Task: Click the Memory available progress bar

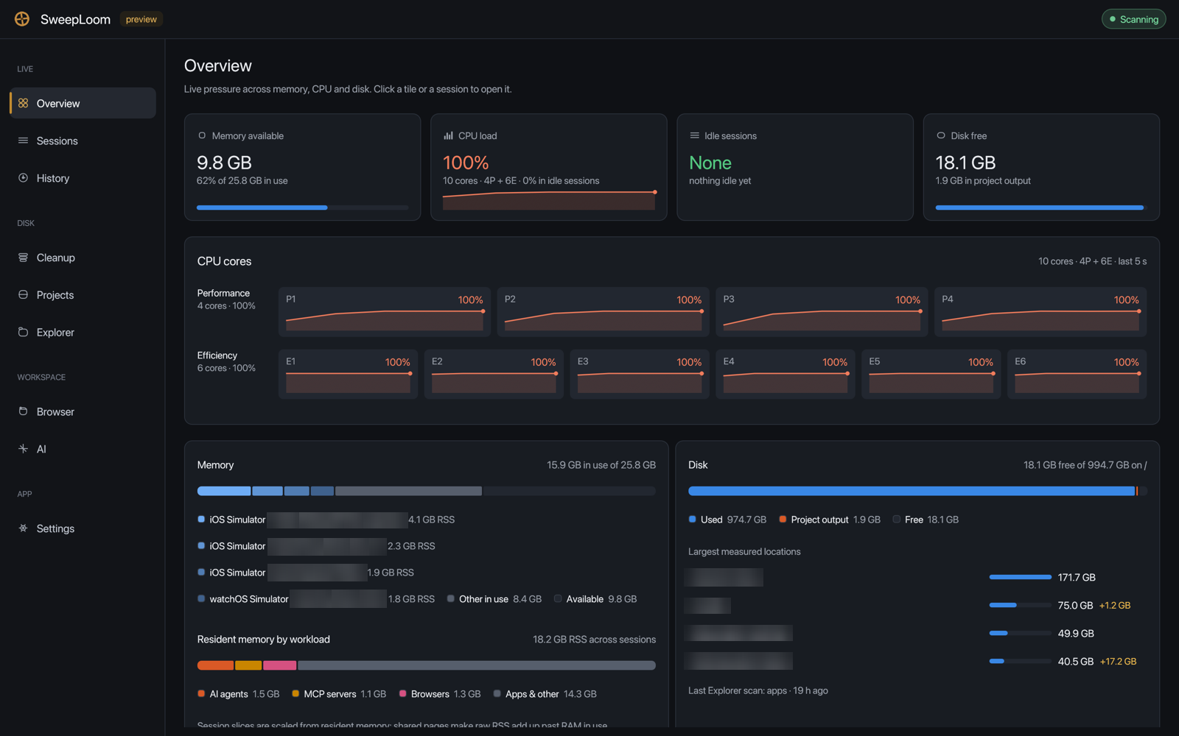Action: point(302,208)
